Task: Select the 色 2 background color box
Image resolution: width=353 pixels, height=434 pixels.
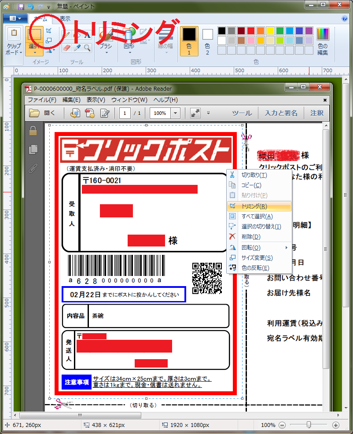Action: (x=207, y=41)
